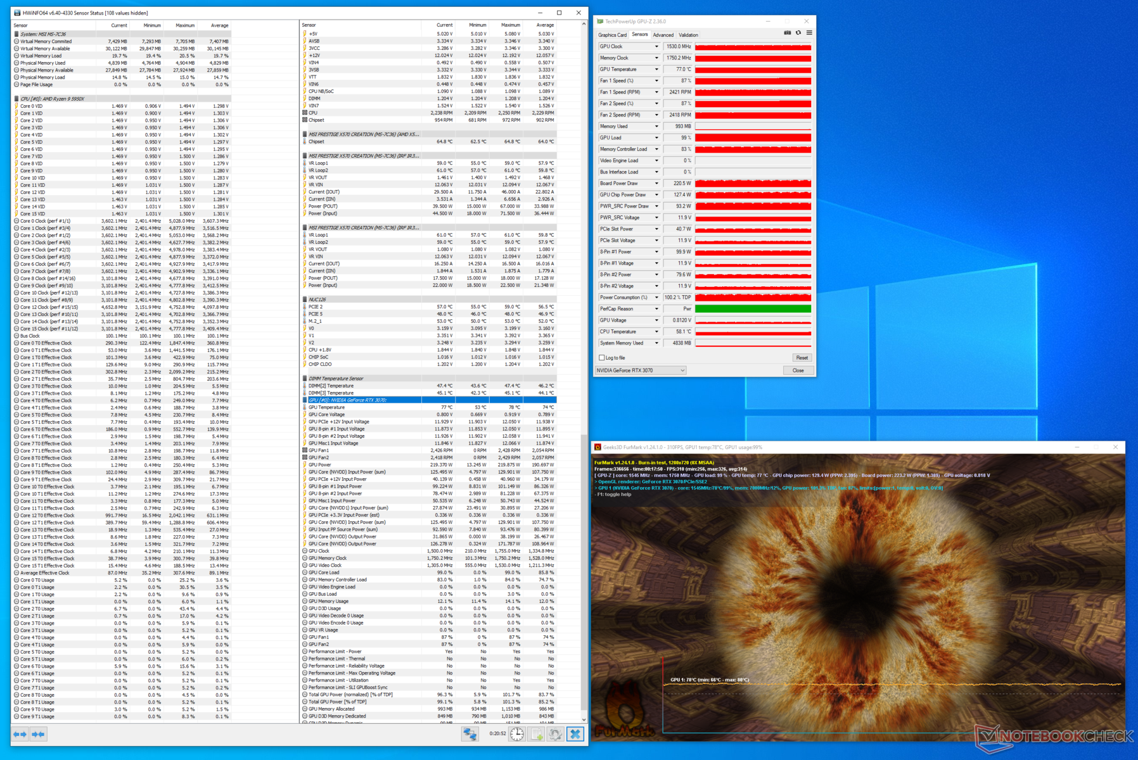The width and height of the screenshot is (1138, 760).
Task: Click the FurMark GPU temperature graph overlay
Action: pos(892,697)
